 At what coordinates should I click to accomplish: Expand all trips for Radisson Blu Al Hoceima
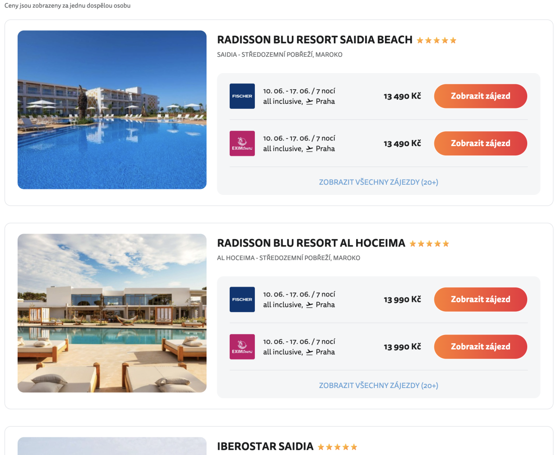(379, 386)
